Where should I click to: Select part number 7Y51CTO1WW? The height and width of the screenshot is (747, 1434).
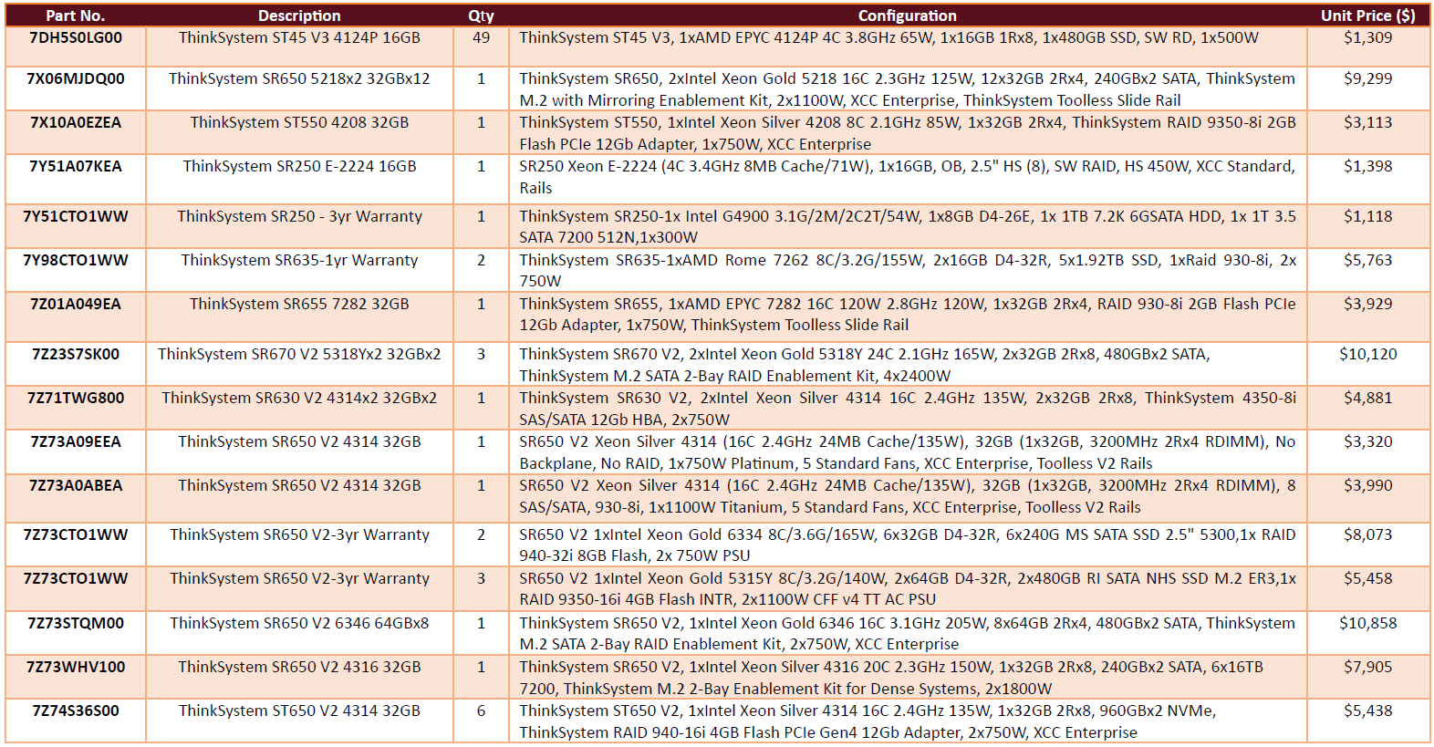[x=76, y=216]
